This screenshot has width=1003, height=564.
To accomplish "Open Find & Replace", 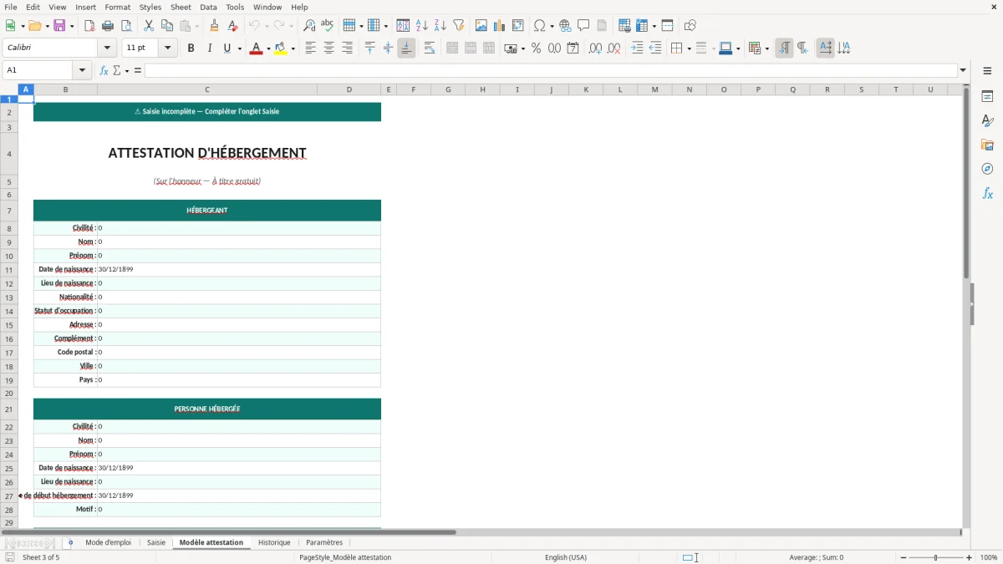I will click(309, 26).
